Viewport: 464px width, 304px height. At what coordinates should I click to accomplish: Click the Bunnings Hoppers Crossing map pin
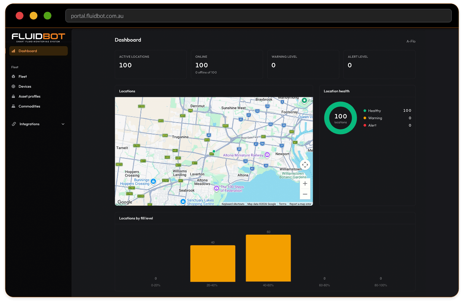click(153, 181)
